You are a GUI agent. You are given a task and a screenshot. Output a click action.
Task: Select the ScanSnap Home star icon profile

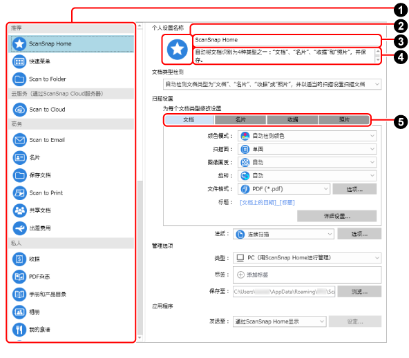click(19, 43)
